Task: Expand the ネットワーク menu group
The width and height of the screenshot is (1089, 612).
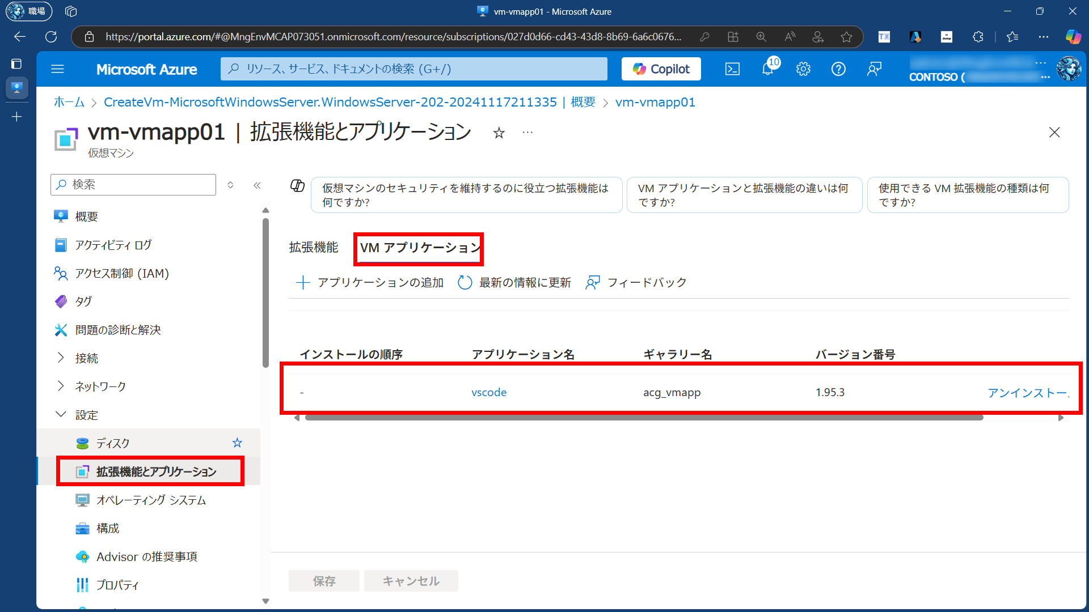Action: pos(61,386)
